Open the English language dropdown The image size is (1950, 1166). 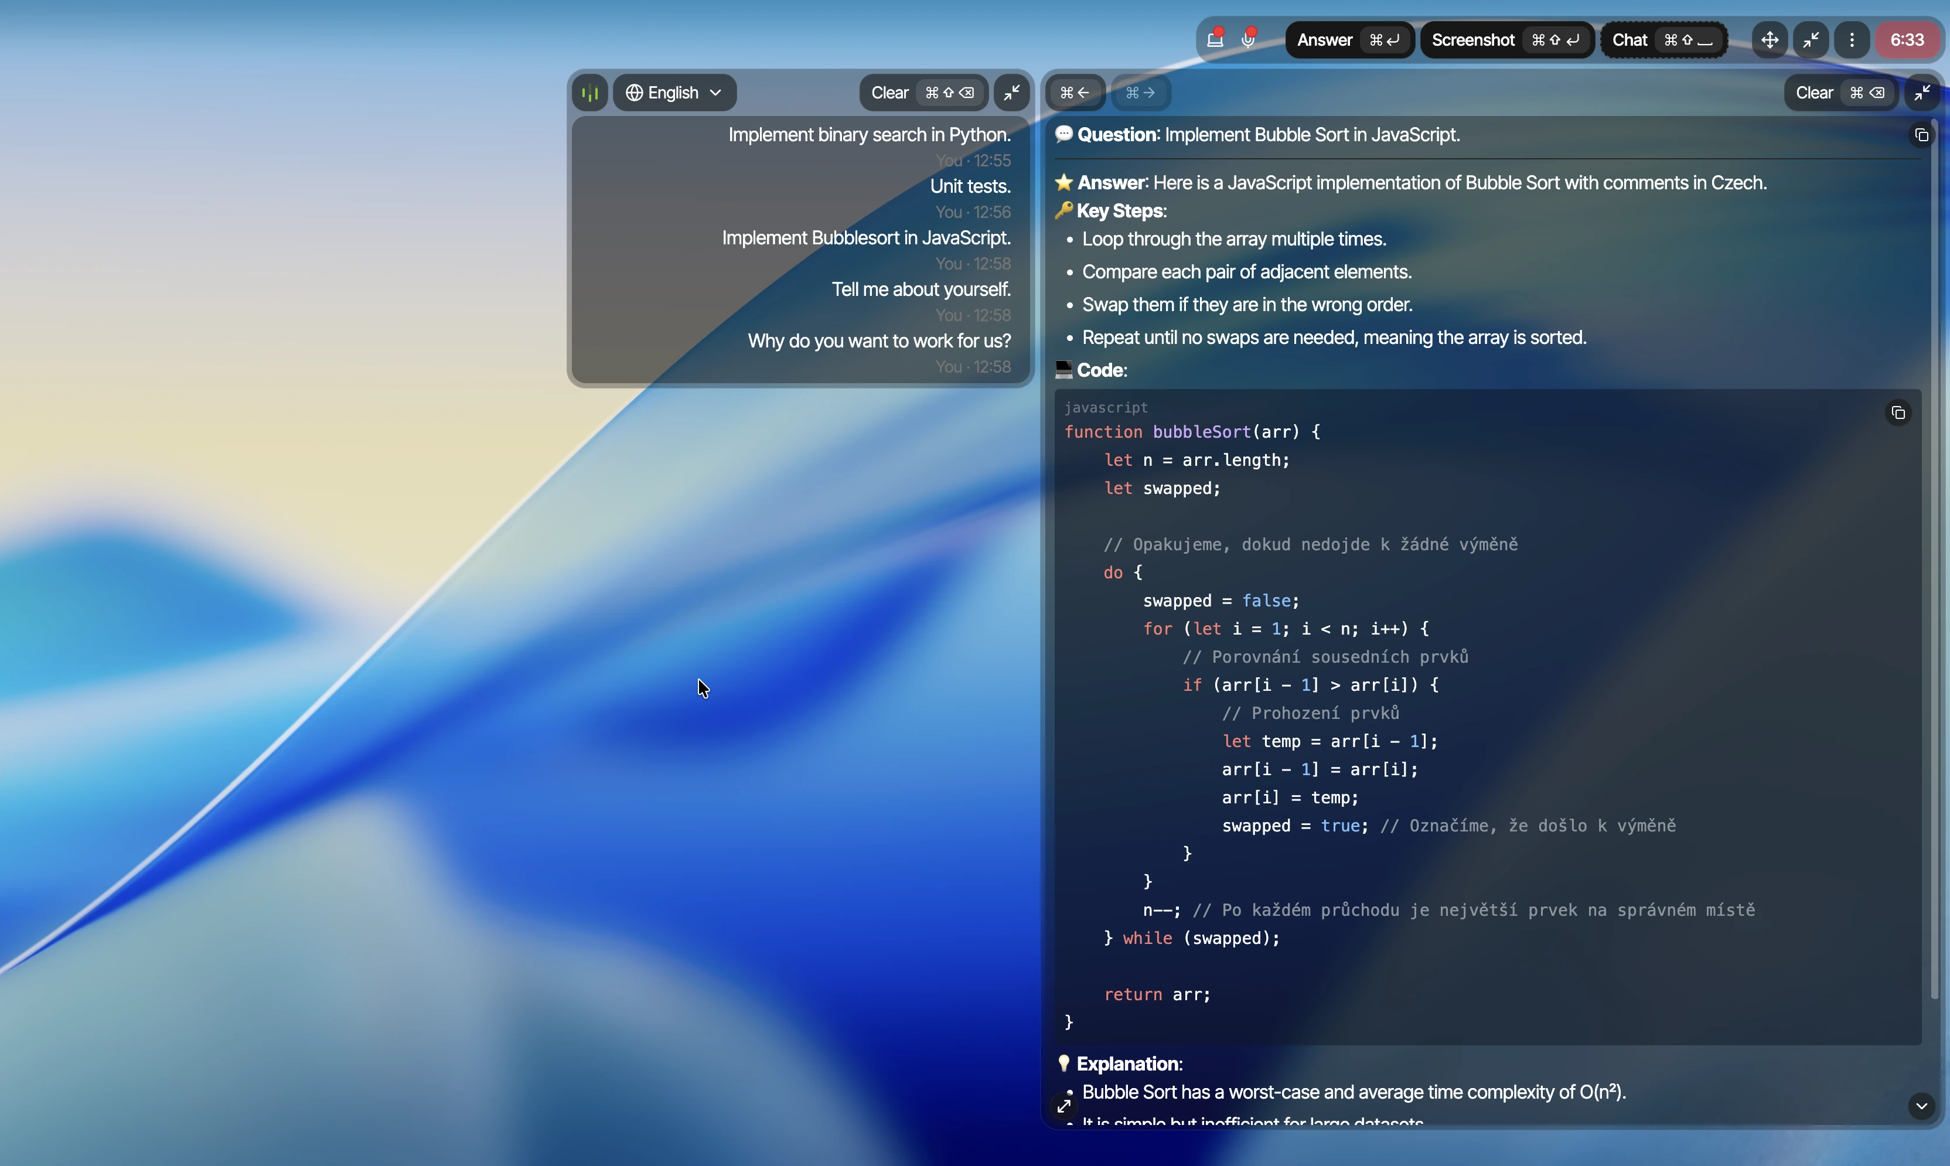coord(674,93)
